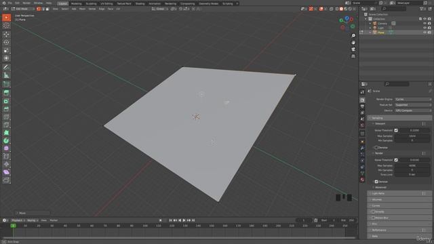Jump to the timeline end frame button
The image size is (434, 244).
click(x=193, y=220)
